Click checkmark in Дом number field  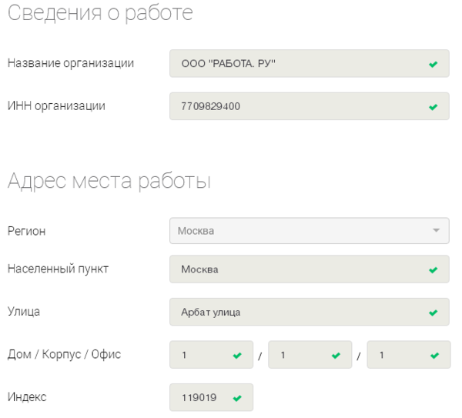pyautogui.click(x=237, y=355)
